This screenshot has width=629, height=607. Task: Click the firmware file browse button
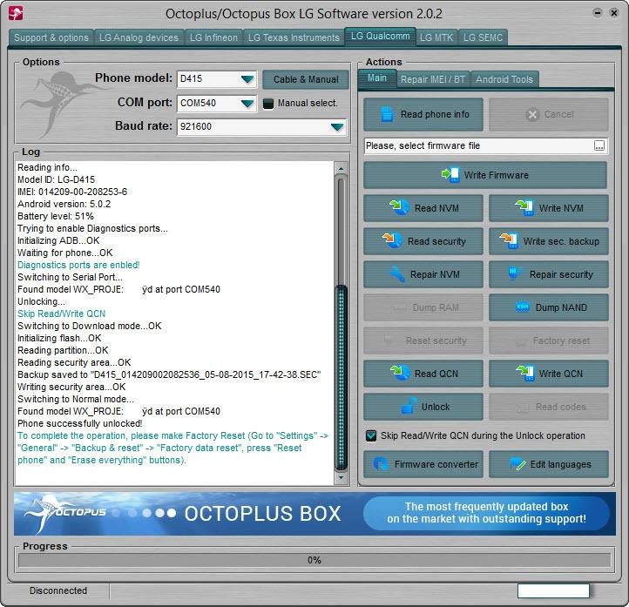[599, 146]
